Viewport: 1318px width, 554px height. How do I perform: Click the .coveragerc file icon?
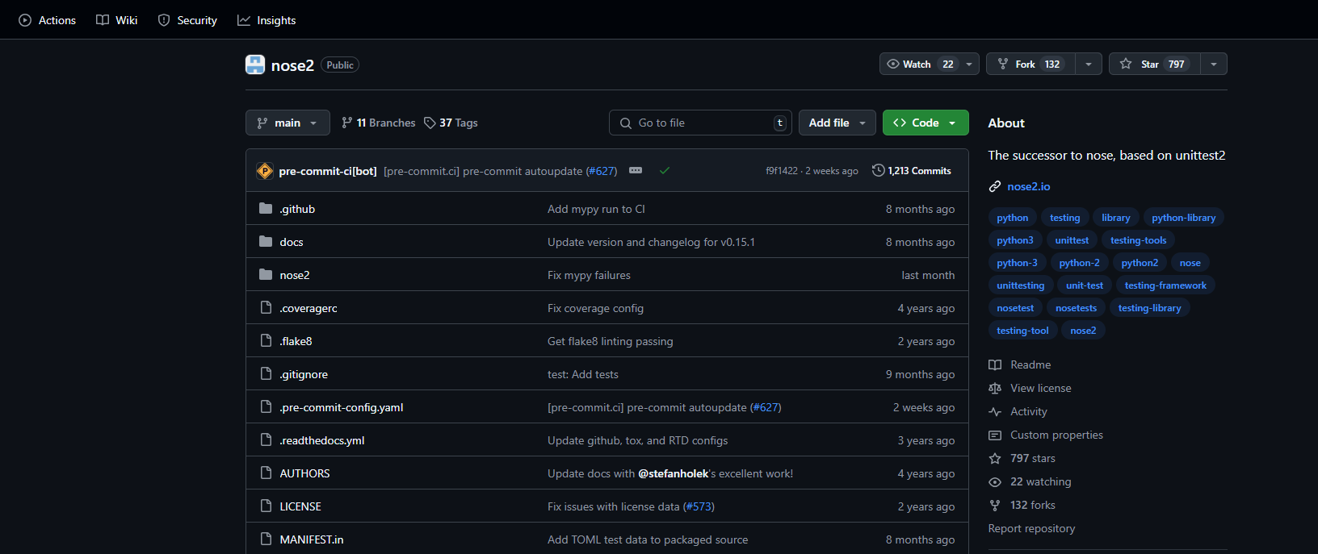click(x=266, y=307)
